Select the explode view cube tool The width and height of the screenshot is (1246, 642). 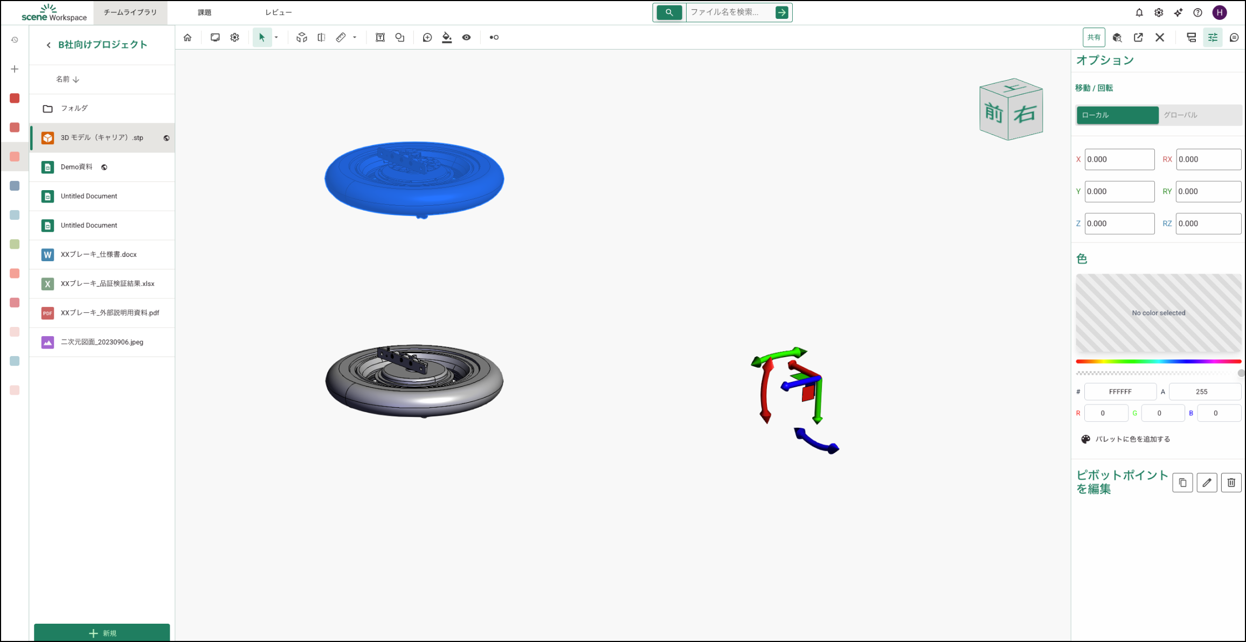click(x=302, y=37)
